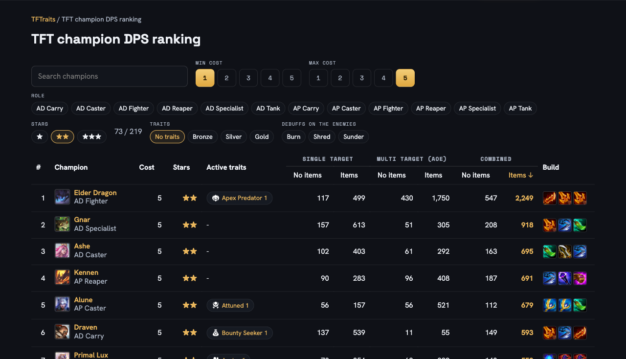This screenshot has width=626, height=359.
Task: Select the Bronze traits option
Action: point(202,137)
